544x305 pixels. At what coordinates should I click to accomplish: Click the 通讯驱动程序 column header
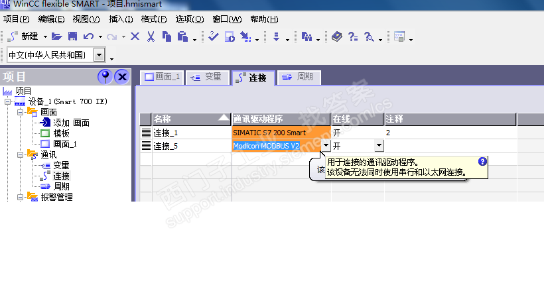tap(281, 119)
